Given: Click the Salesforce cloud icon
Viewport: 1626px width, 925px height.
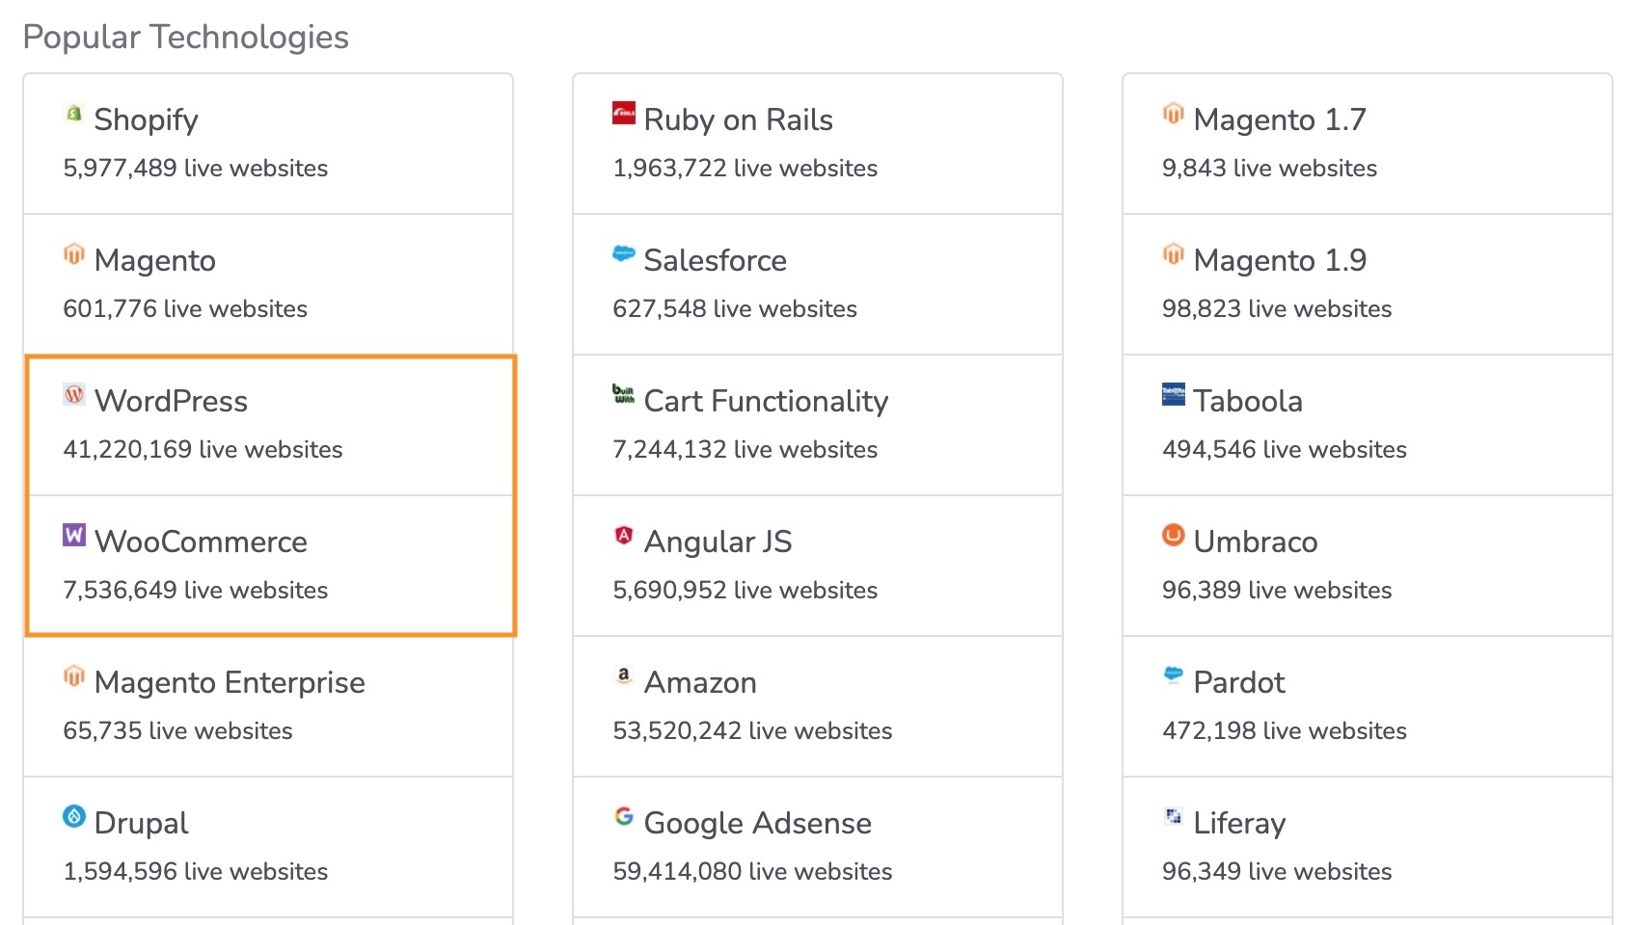Looking at the screenshot, I should (624, 254).
